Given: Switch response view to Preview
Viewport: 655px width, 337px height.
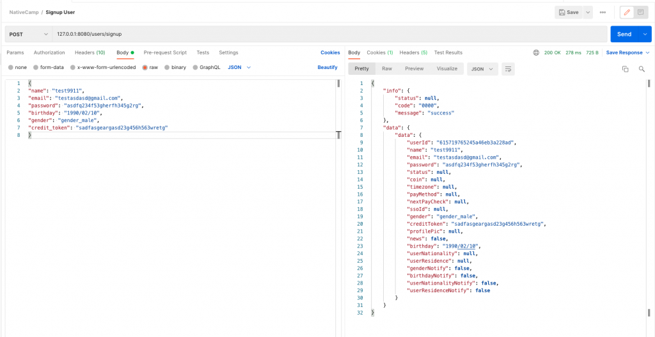Looking at the screenshot, I should pyautogui.click(x=414, y=68).
